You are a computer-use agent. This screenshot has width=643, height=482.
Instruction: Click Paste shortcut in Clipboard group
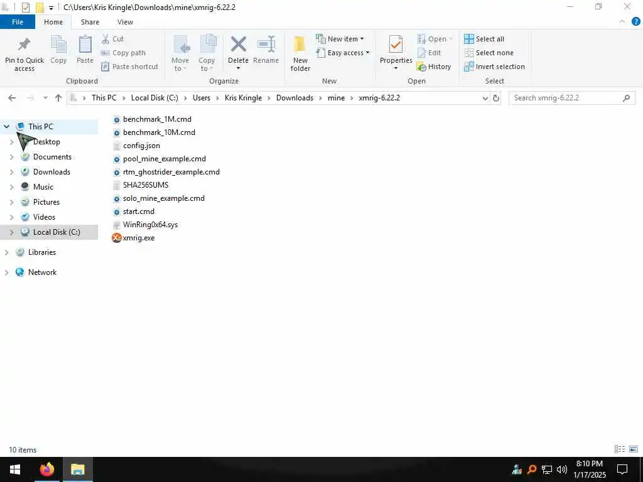coord(129,67)
